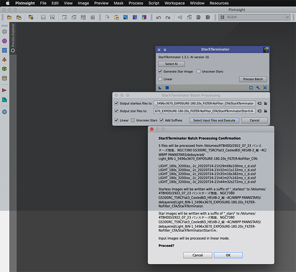
Task: Open the Script menu
Action: (154, 3)
